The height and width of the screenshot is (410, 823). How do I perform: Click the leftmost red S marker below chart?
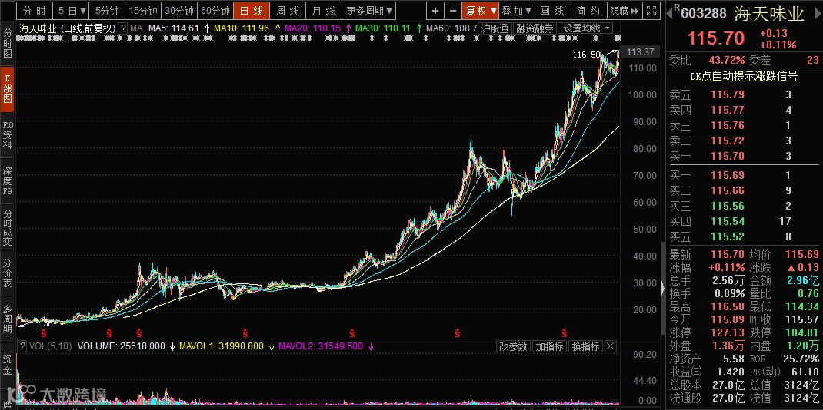pos(44,333)
